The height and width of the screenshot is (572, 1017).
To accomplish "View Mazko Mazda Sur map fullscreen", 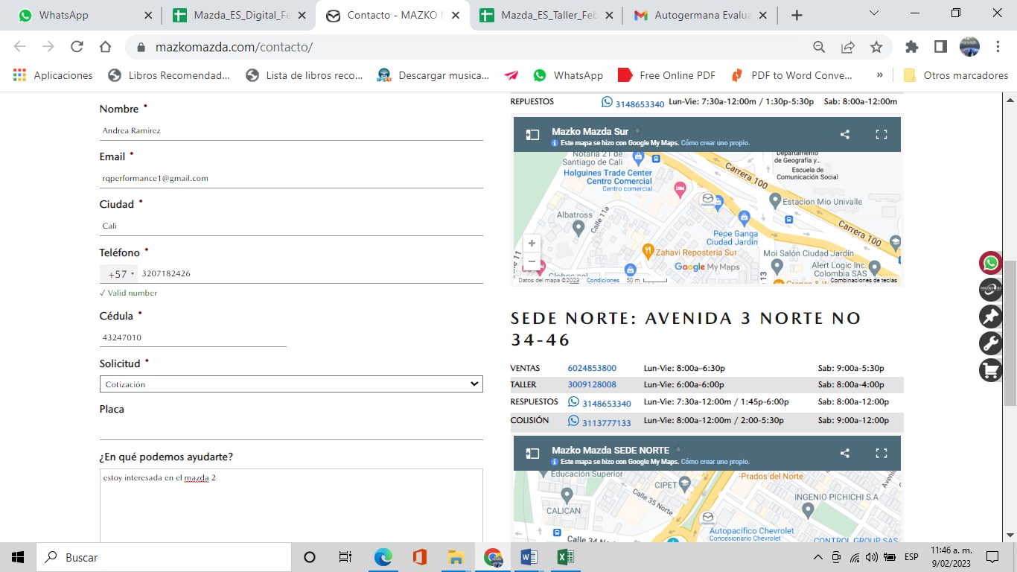I will (x=881, y=135).
